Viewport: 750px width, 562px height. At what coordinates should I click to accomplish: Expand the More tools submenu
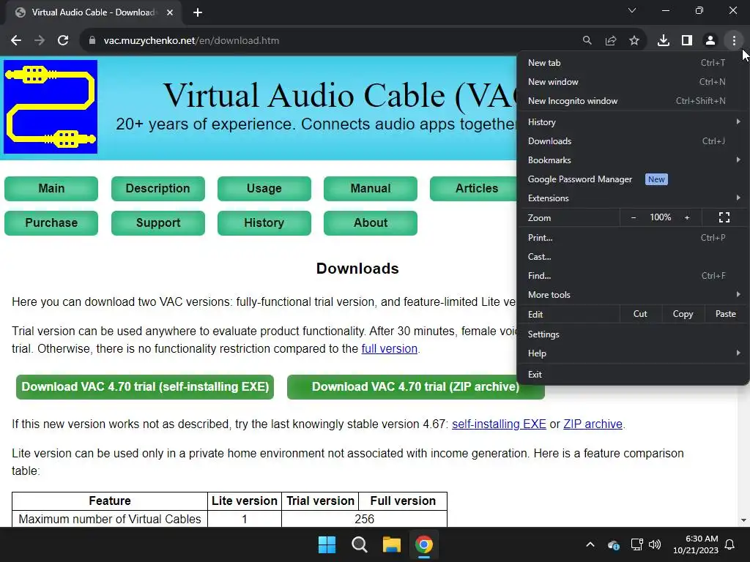pos(633,295)
